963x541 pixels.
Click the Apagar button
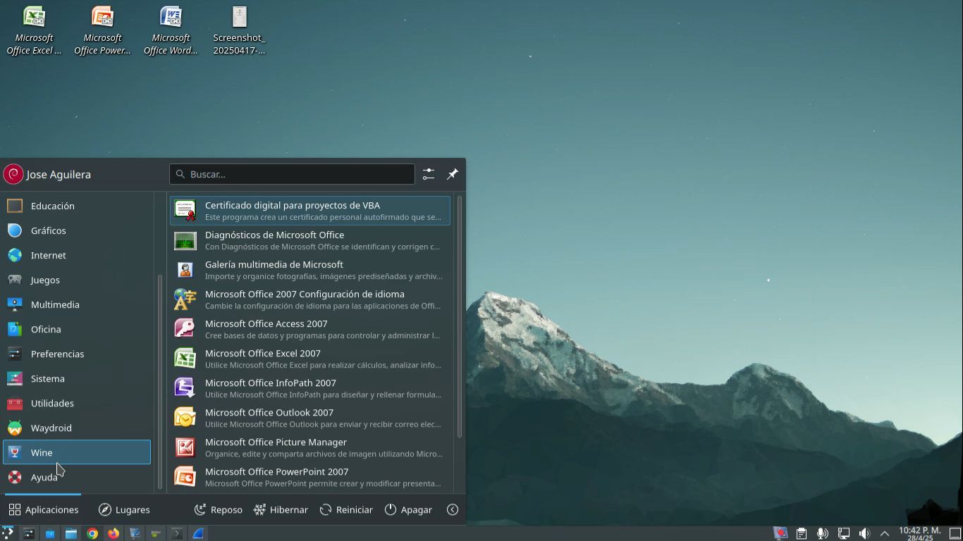(408, 509)
